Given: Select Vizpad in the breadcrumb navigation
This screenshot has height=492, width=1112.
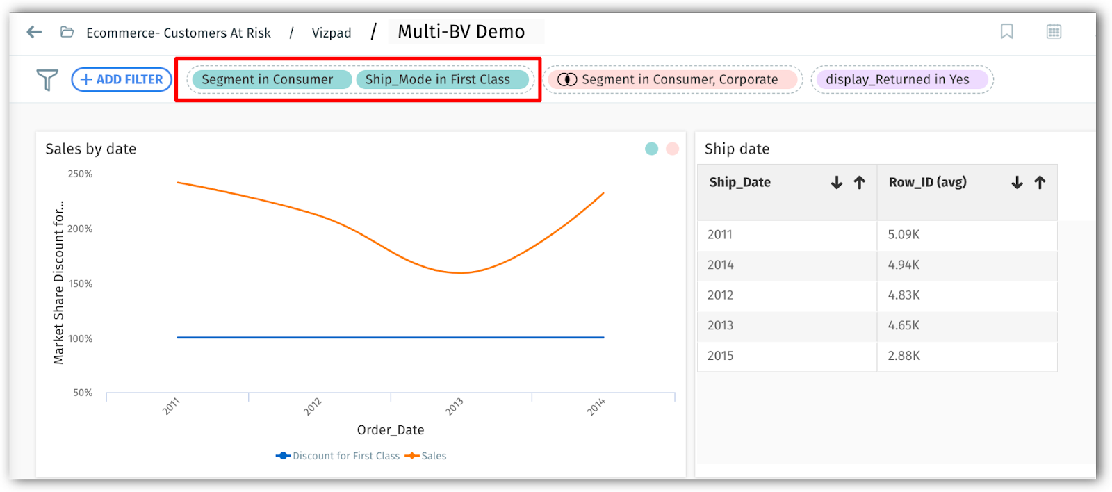Looking at the screenshot, I should 332,32.
